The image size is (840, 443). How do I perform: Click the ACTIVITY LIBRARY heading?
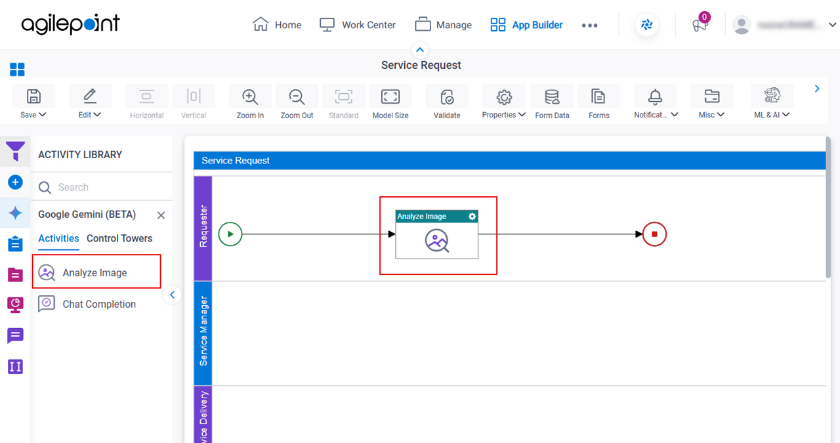tap(80, 154)
